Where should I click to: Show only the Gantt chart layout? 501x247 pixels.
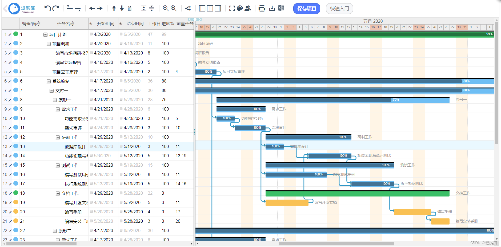pyautogui.click(x=218, y=9)
